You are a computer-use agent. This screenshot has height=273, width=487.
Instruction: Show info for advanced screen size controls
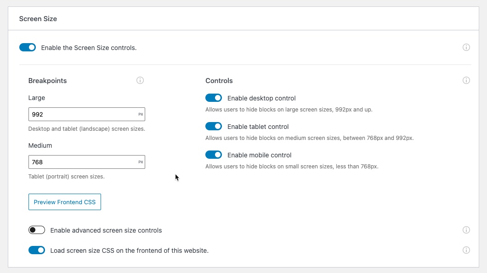pos(466,230)
